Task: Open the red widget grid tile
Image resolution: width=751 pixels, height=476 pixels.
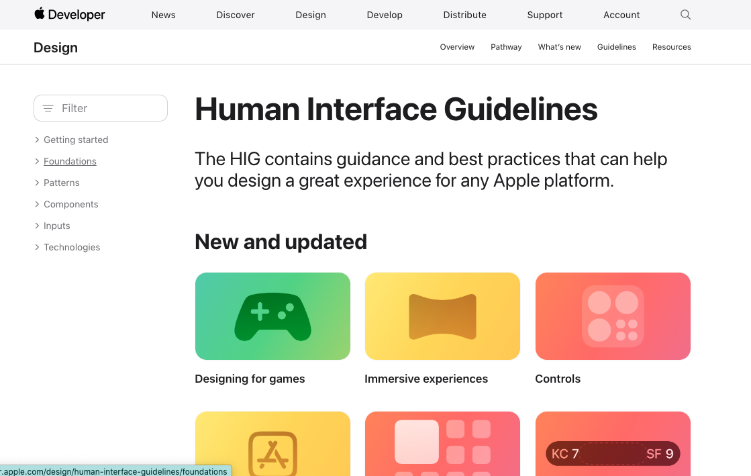Action: coord(442,444)
